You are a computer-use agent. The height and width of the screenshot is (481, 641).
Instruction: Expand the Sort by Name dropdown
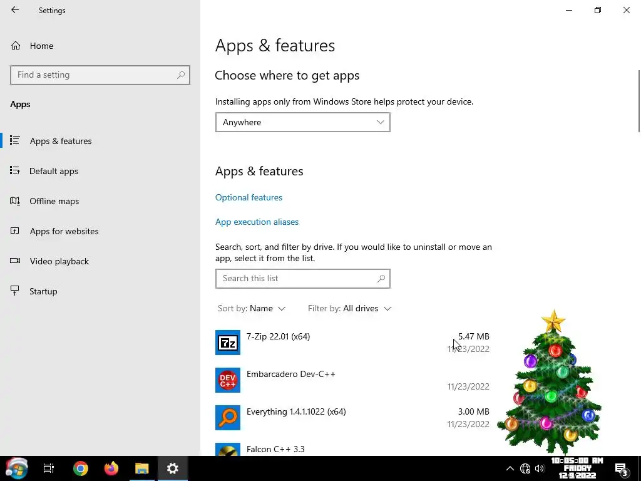[x=252, y=308]
